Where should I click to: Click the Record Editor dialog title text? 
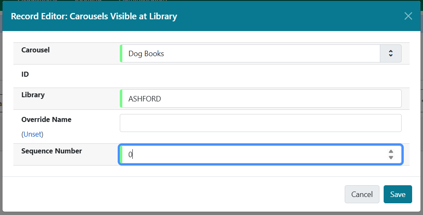tap(94, 16)
